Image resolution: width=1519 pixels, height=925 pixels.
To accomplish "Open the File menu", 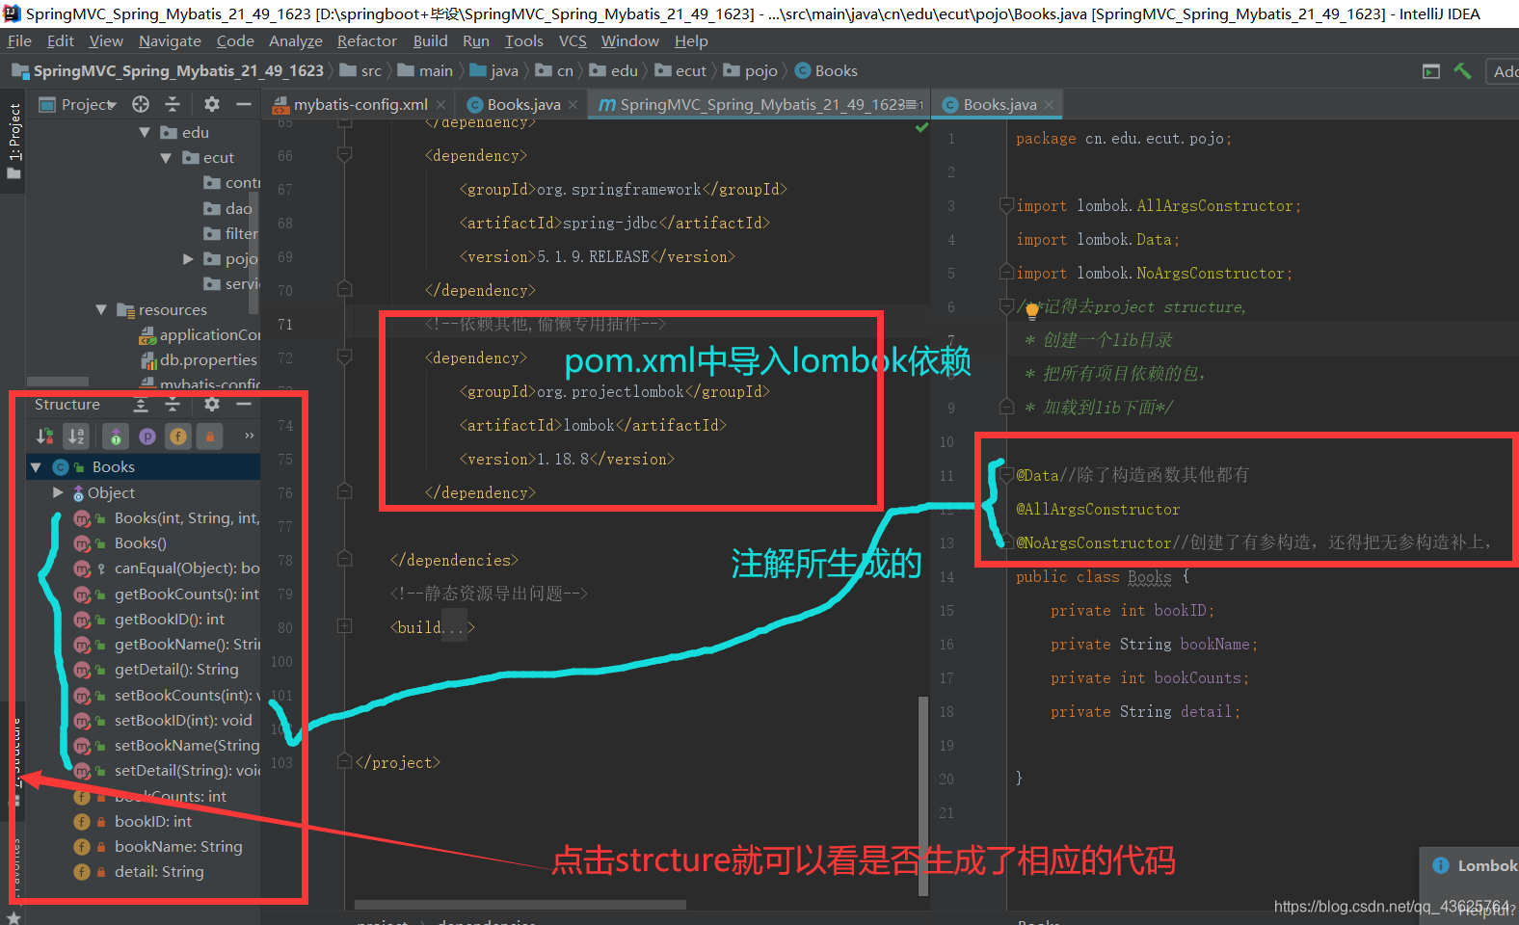I will (19, 41).
